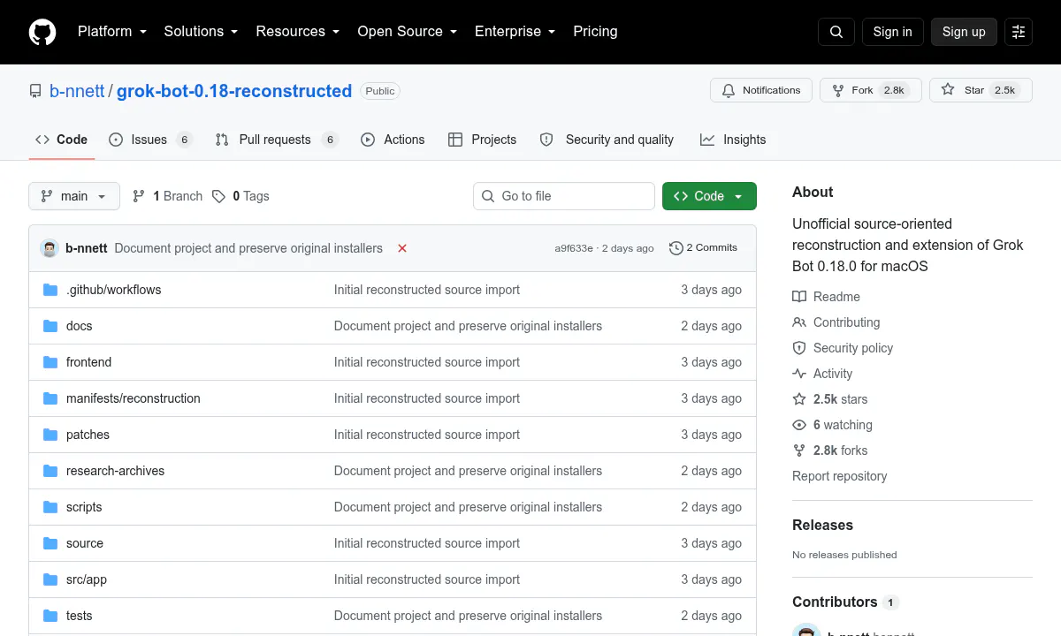Screen dimensions: 1061x636
Task: Expand the Solutions menu
Action: tap(201, 32)
